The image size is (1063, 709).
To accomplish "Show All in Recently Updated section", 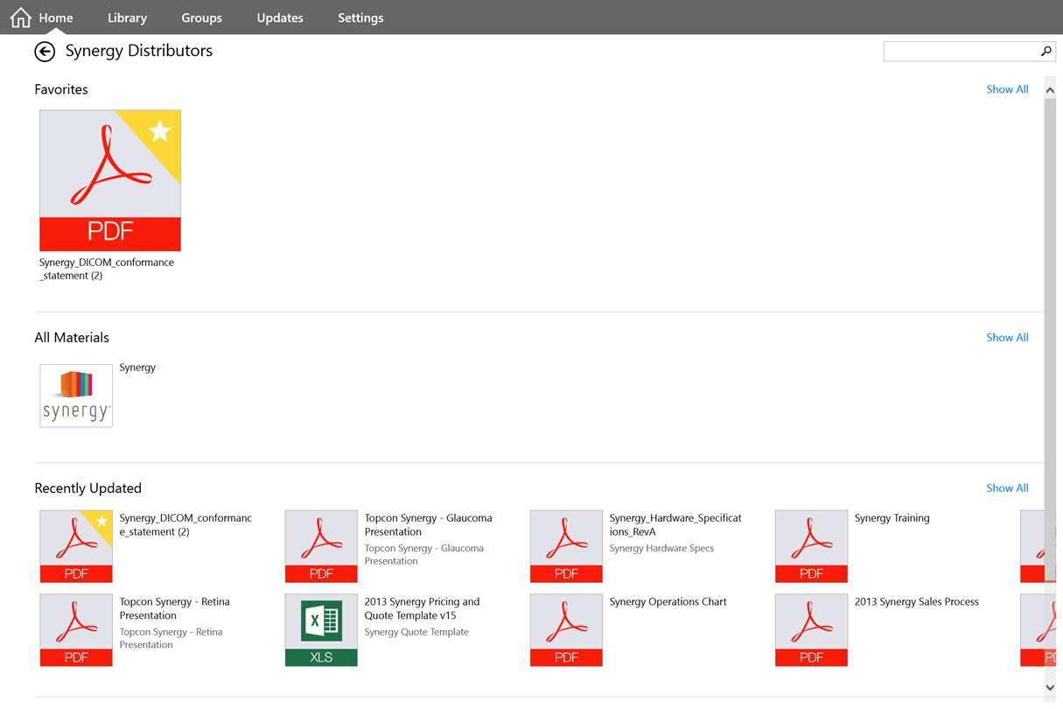I will coord(1007,488).
